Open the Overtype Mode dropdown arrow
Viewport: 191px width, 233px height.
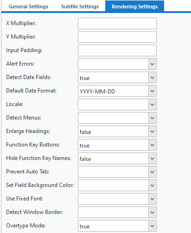(153, 226)
